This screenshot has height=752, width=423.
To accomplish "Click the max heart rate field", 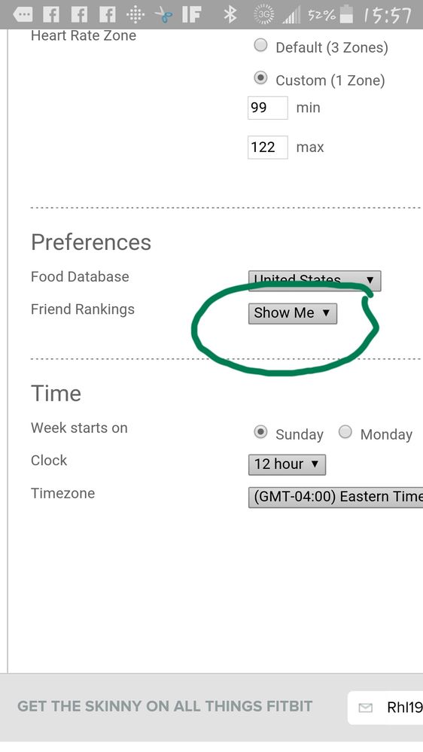I will click(268, 148).
